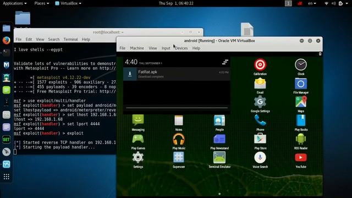
Task: Select workspace indicator 1
Action: click(x=288, y=3)
